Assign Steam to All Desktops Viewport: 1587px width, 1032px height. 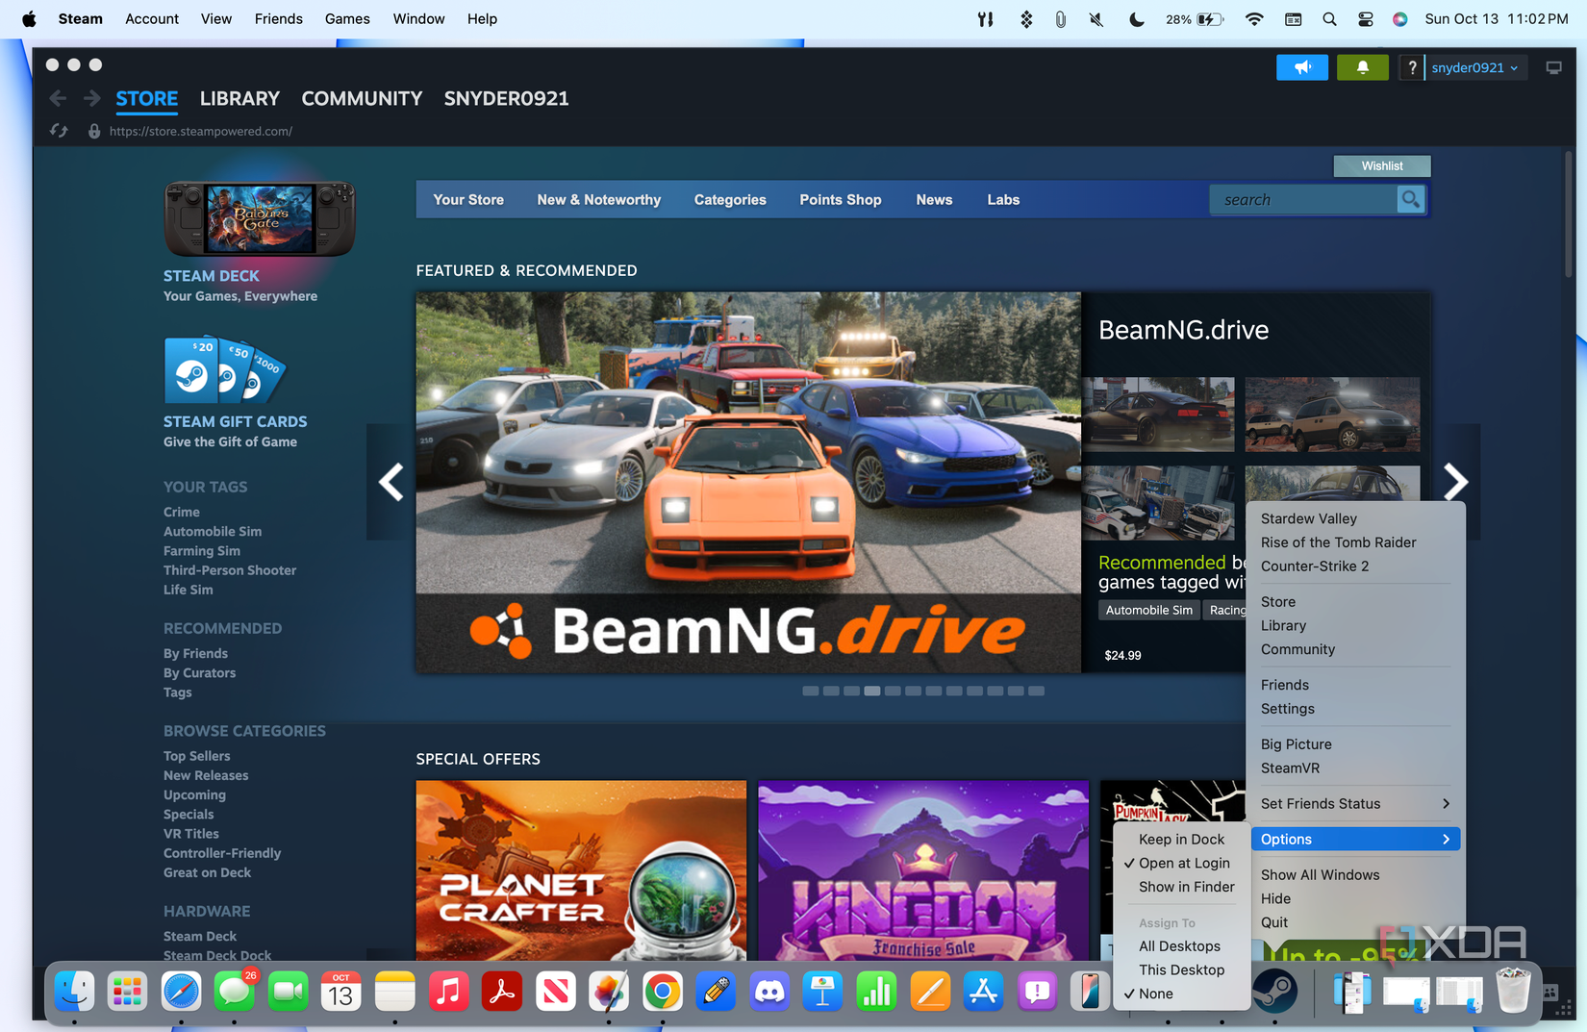[x=1182, y=945]
